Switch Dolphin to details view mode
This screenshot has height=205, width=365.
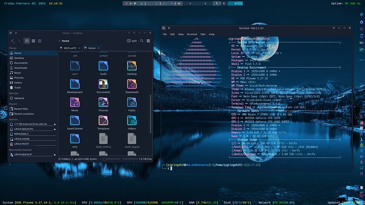pyautogui.click(x=40, y=41)
